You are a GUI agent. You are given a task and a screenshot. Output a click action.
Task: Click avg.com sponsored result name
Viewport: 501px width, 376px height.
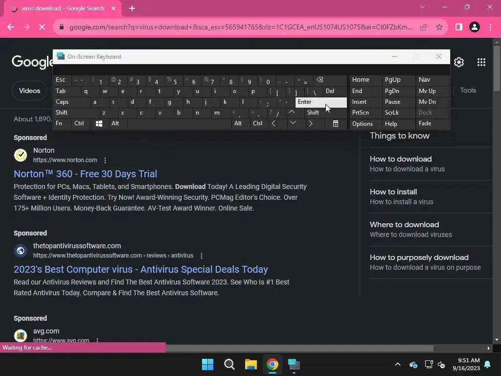pyautogui.click(x=46, y=331)
